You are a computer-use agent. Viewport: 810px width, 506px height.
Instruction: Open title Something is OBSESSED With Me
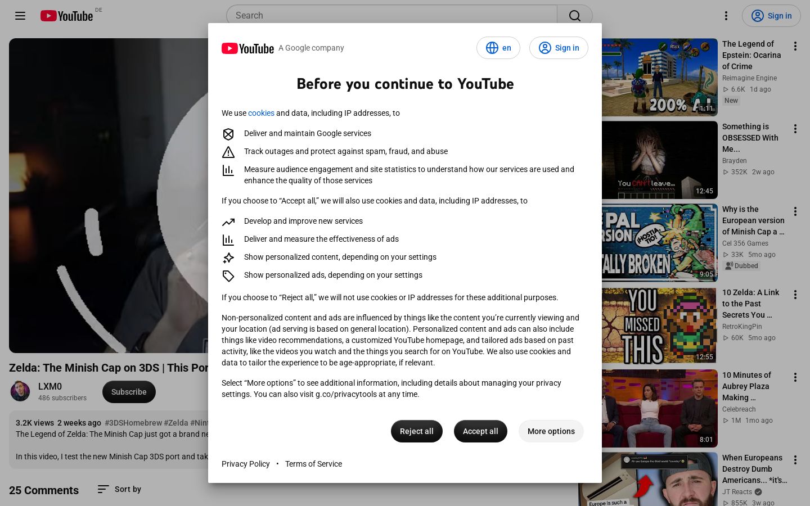click(x=750, y=138)
